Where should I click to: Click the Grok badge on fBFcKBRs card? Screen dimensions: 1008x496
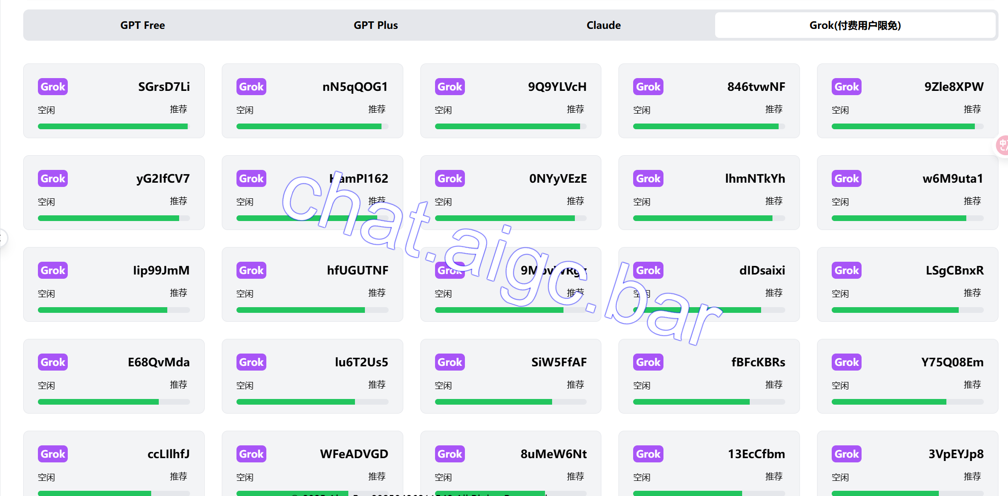(648, 362)
